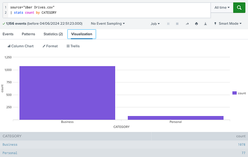Select the Visualization tab
The image size is (248, 157).
tap(81, 34)
